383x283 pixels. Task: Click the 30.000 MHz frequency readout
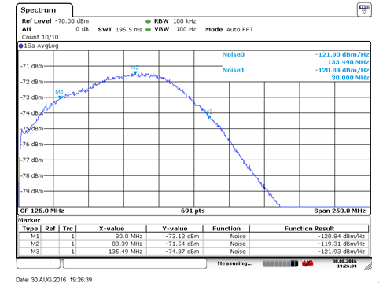(350, 78)
